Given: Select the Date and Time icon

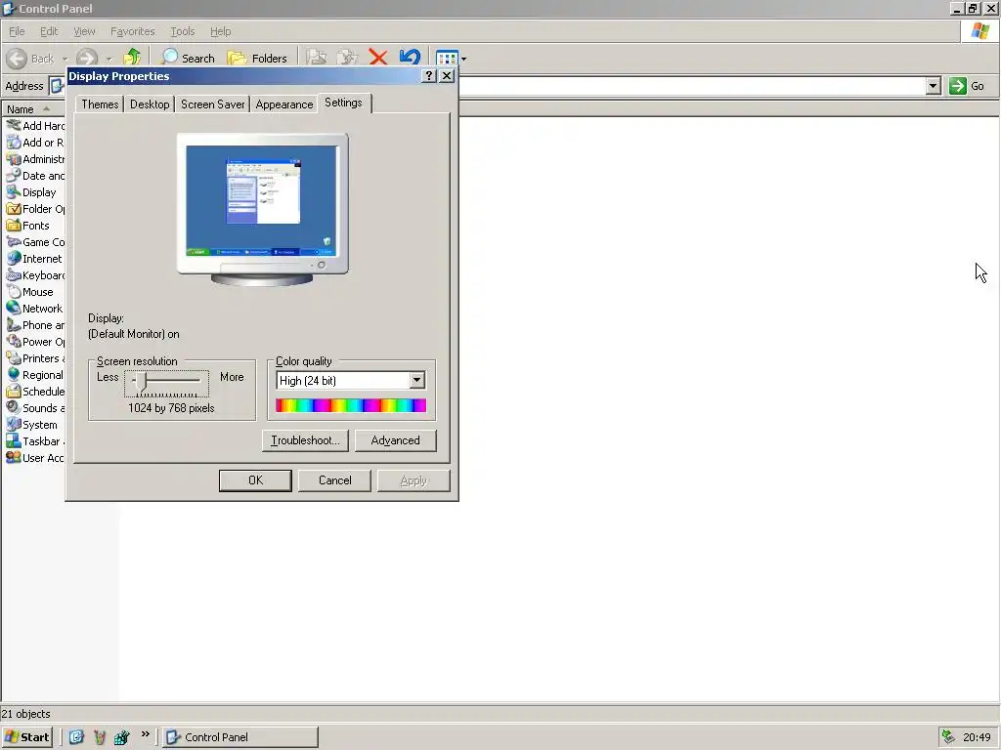Looking at the screenshot, I should [x=14, y=175].
